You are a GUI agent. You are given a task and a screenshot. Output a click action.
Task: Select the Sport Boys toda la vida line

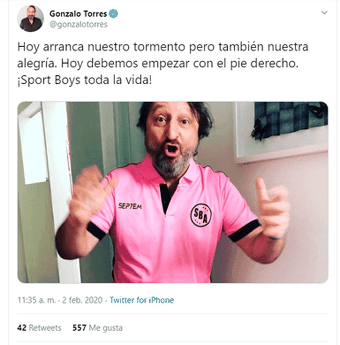85,80
